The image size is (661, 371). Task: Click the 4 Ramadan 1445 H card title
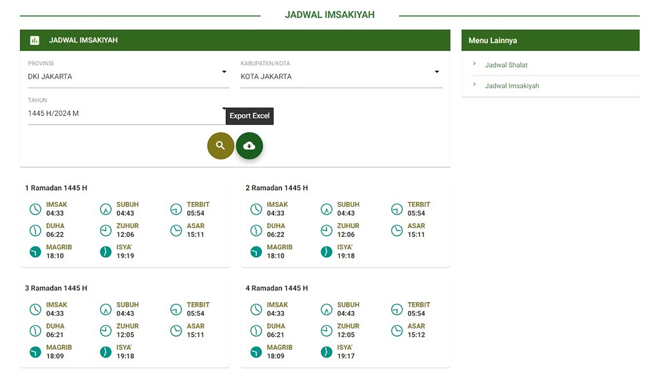click(276, 289)
